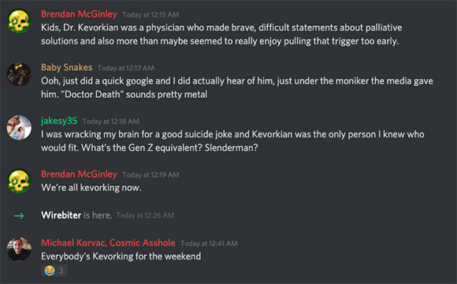Click the laughing-crying emoji reaction
This screenshot has width=457, height=284.
pyautogui.click(x=50, y=271)
